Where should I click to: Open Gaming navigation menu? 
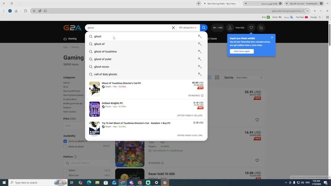click(70, 39)
